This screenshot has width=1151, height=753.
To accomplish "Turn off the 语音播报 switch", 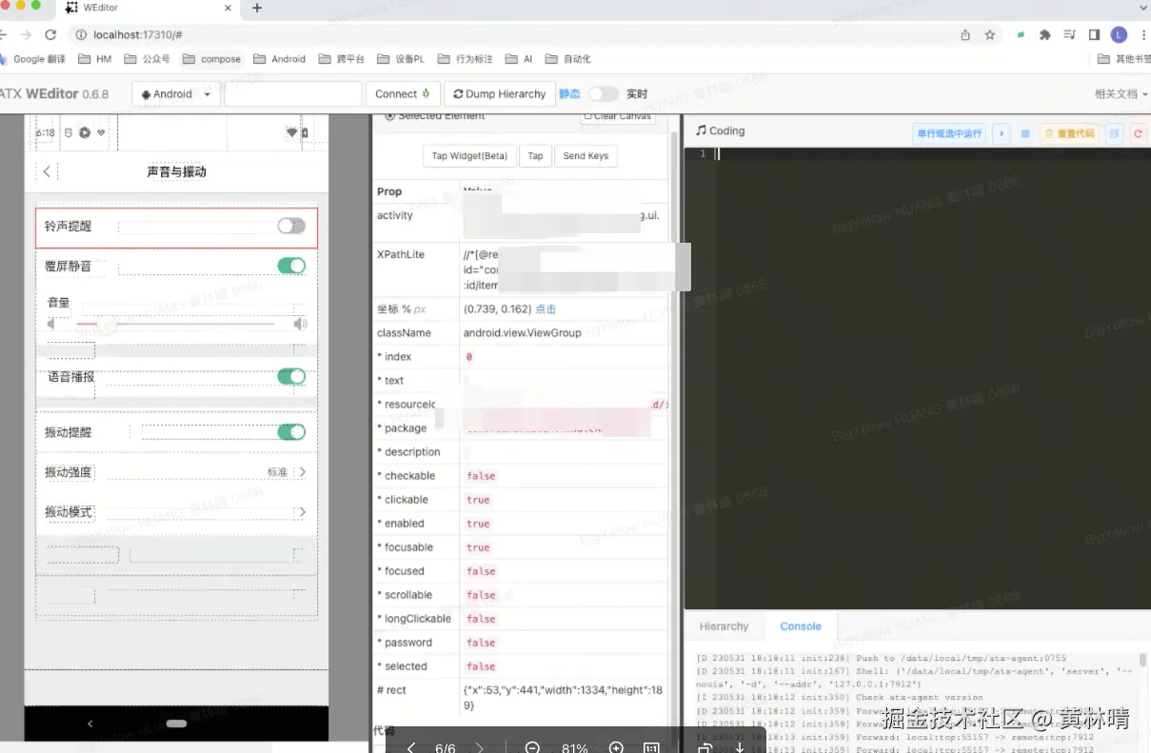I will 291,376.
